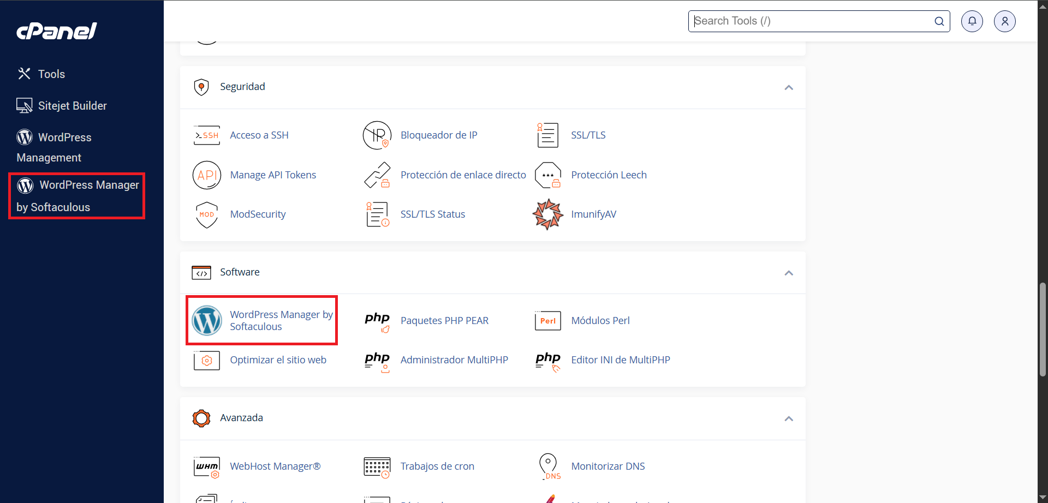Click the cPanel logo

click(x=57, y=31)
